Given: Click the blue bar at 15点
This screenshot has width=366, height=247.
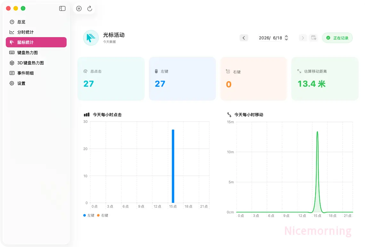Looking at the screenshot, I should pyautogui.click(x=173, y=166).
